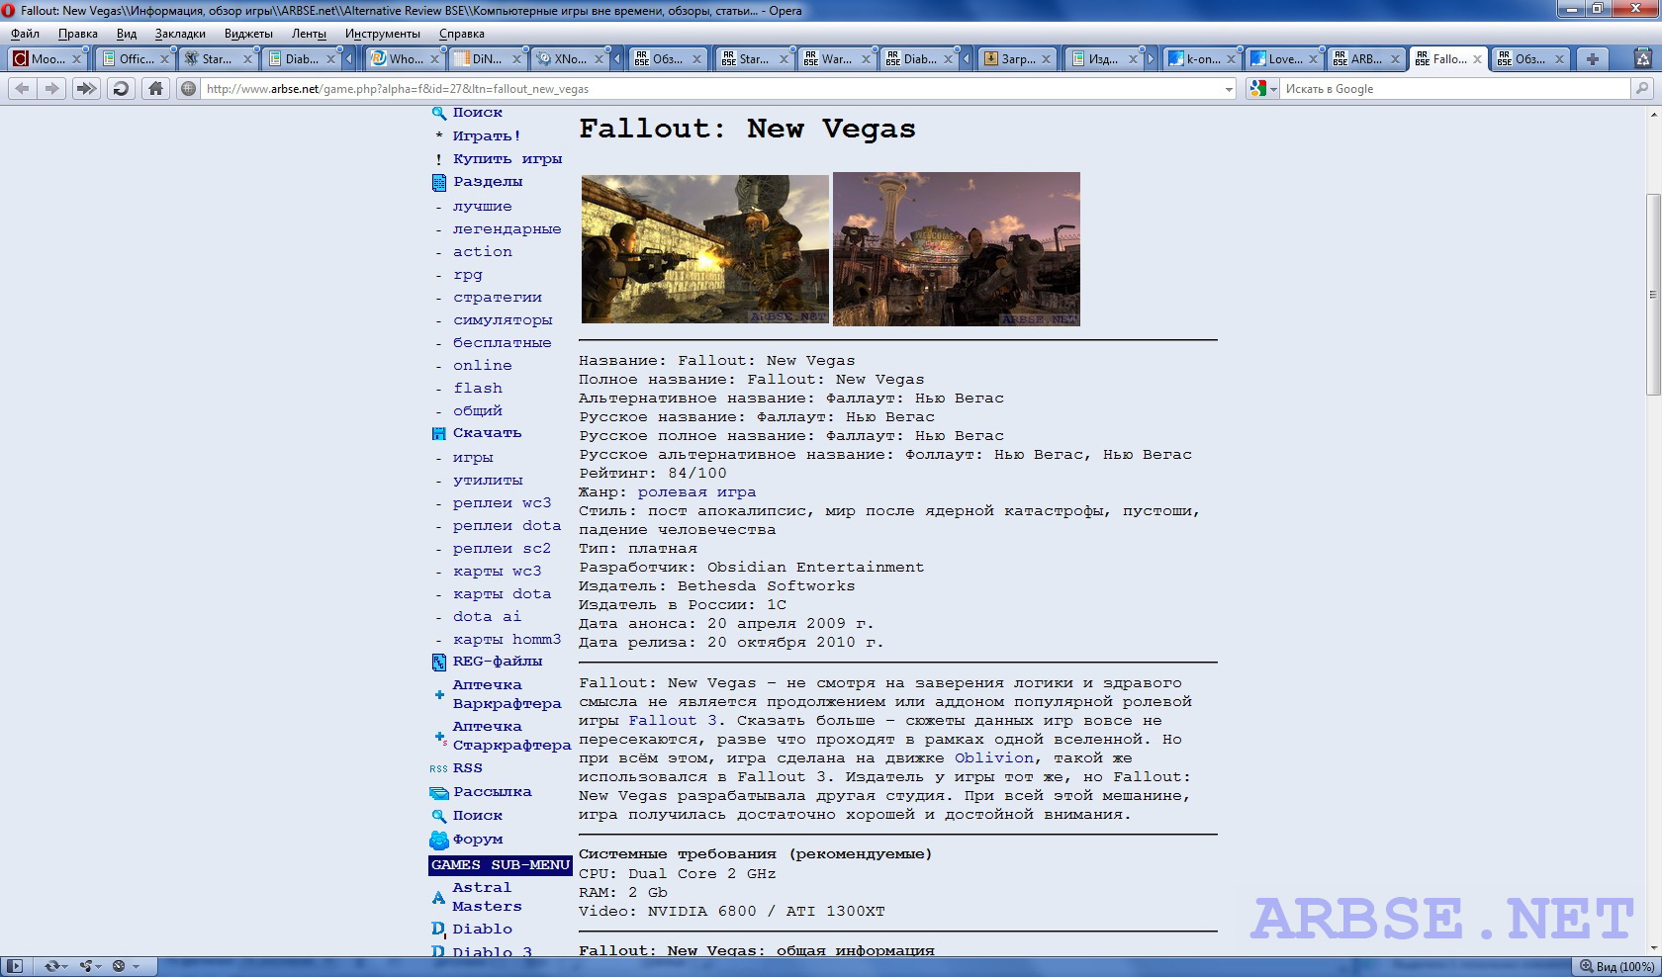The width and height of the screenshot is (1662, 977).
Task: Open the 'Аптечка Старкрафтера' link
Action: point(511,736)
